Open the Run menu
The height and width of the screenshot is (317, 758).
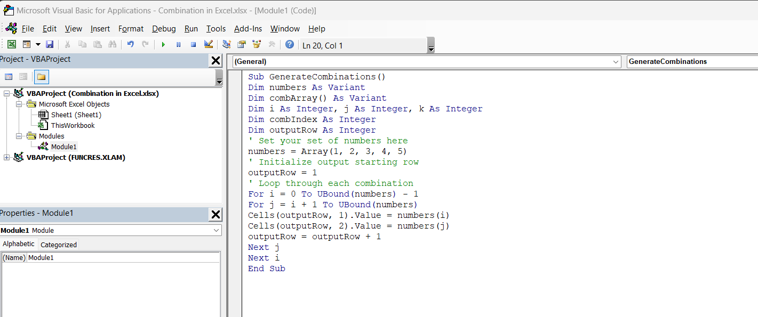coord(191,29)
